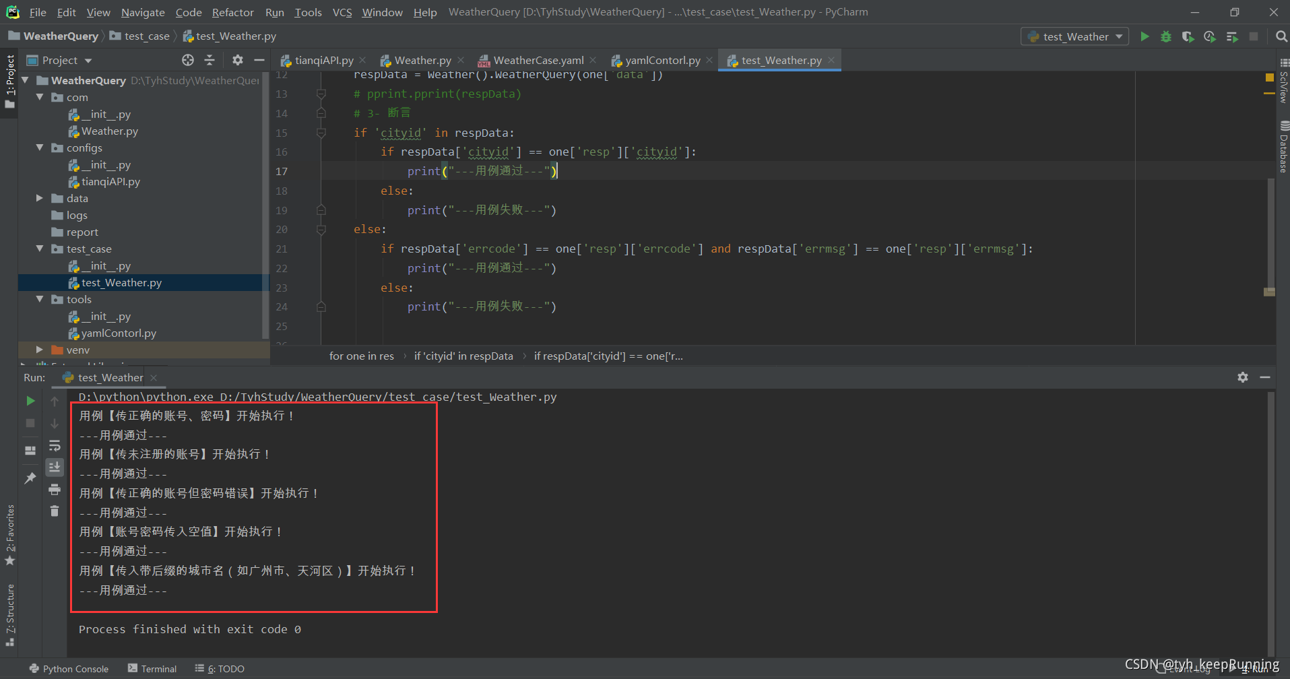Locate current file in Project panel
The height and width of the screenshot is (679, 1290).
(188, 60)
